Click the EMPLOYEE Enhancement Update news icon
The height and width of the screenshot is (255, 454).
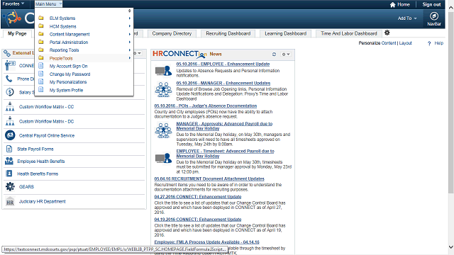pyautogui.click(x=163, y=71)
